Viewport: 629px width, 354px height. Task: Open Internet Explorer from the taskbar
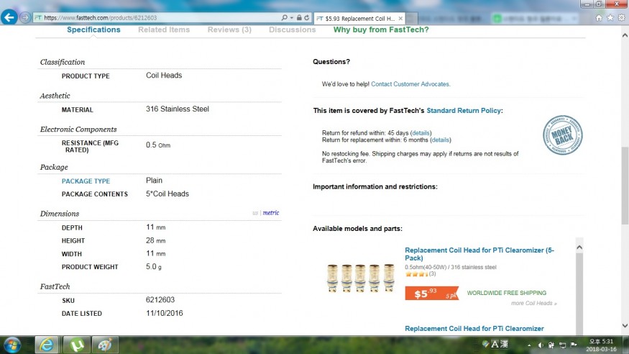47,345
